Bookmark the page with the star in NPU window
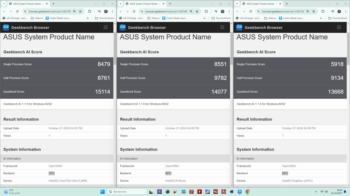350x196 pixels. coord(197,11)
